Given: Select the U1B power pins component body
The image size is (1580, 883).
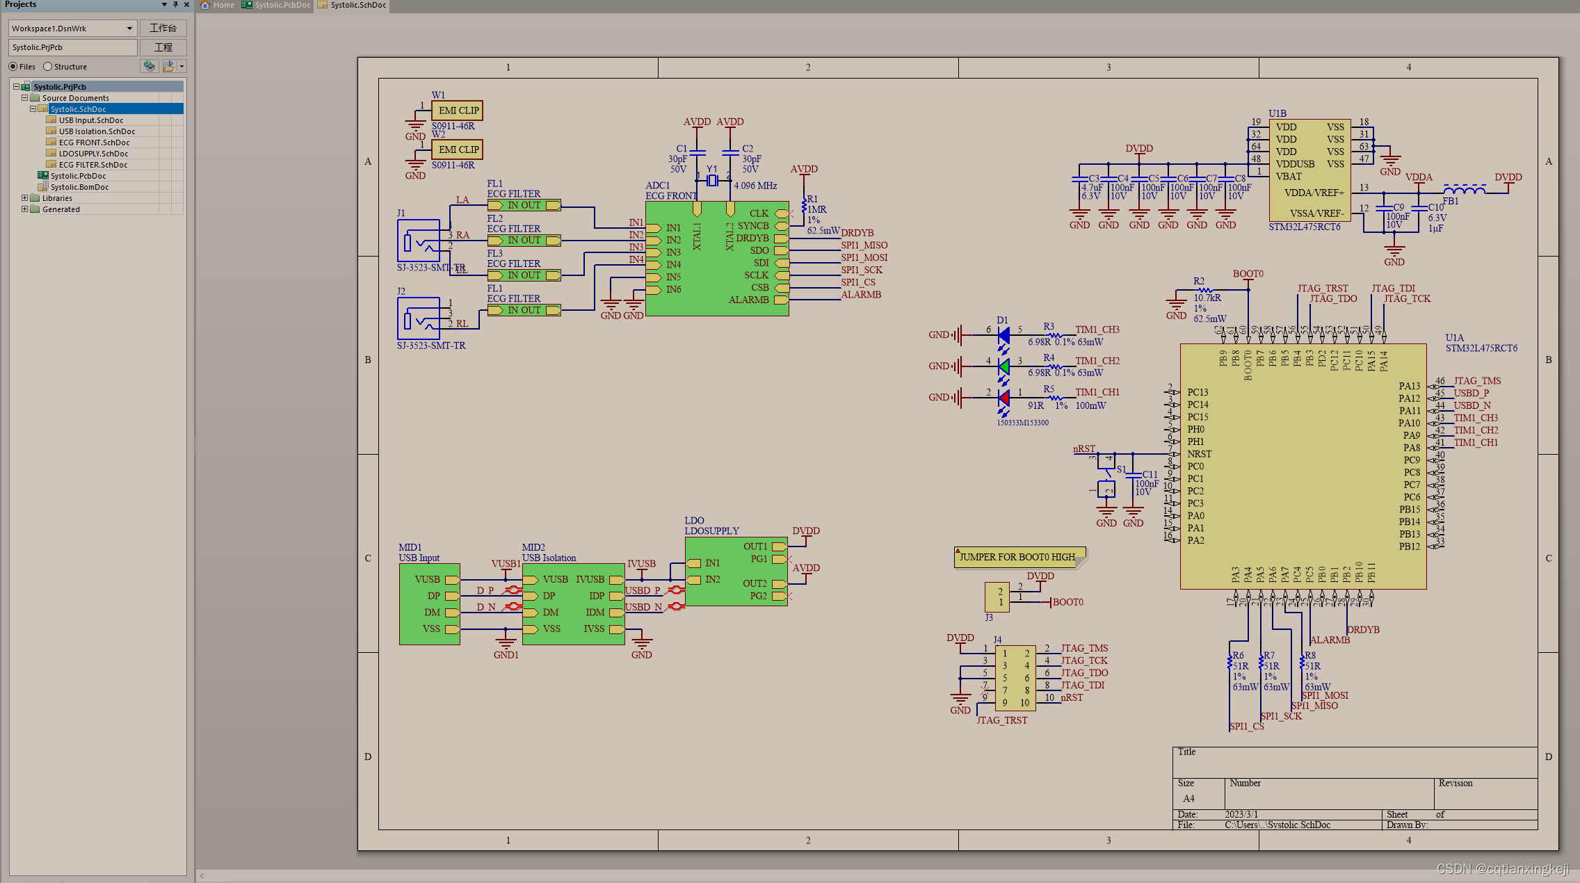Looking at the screenshot, I should [1309, 170].
